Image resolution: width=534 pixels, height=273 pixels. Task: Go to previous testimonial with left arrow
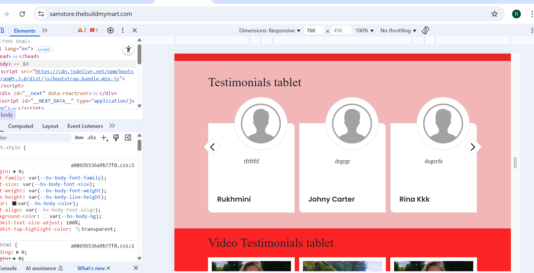point(212,147)
